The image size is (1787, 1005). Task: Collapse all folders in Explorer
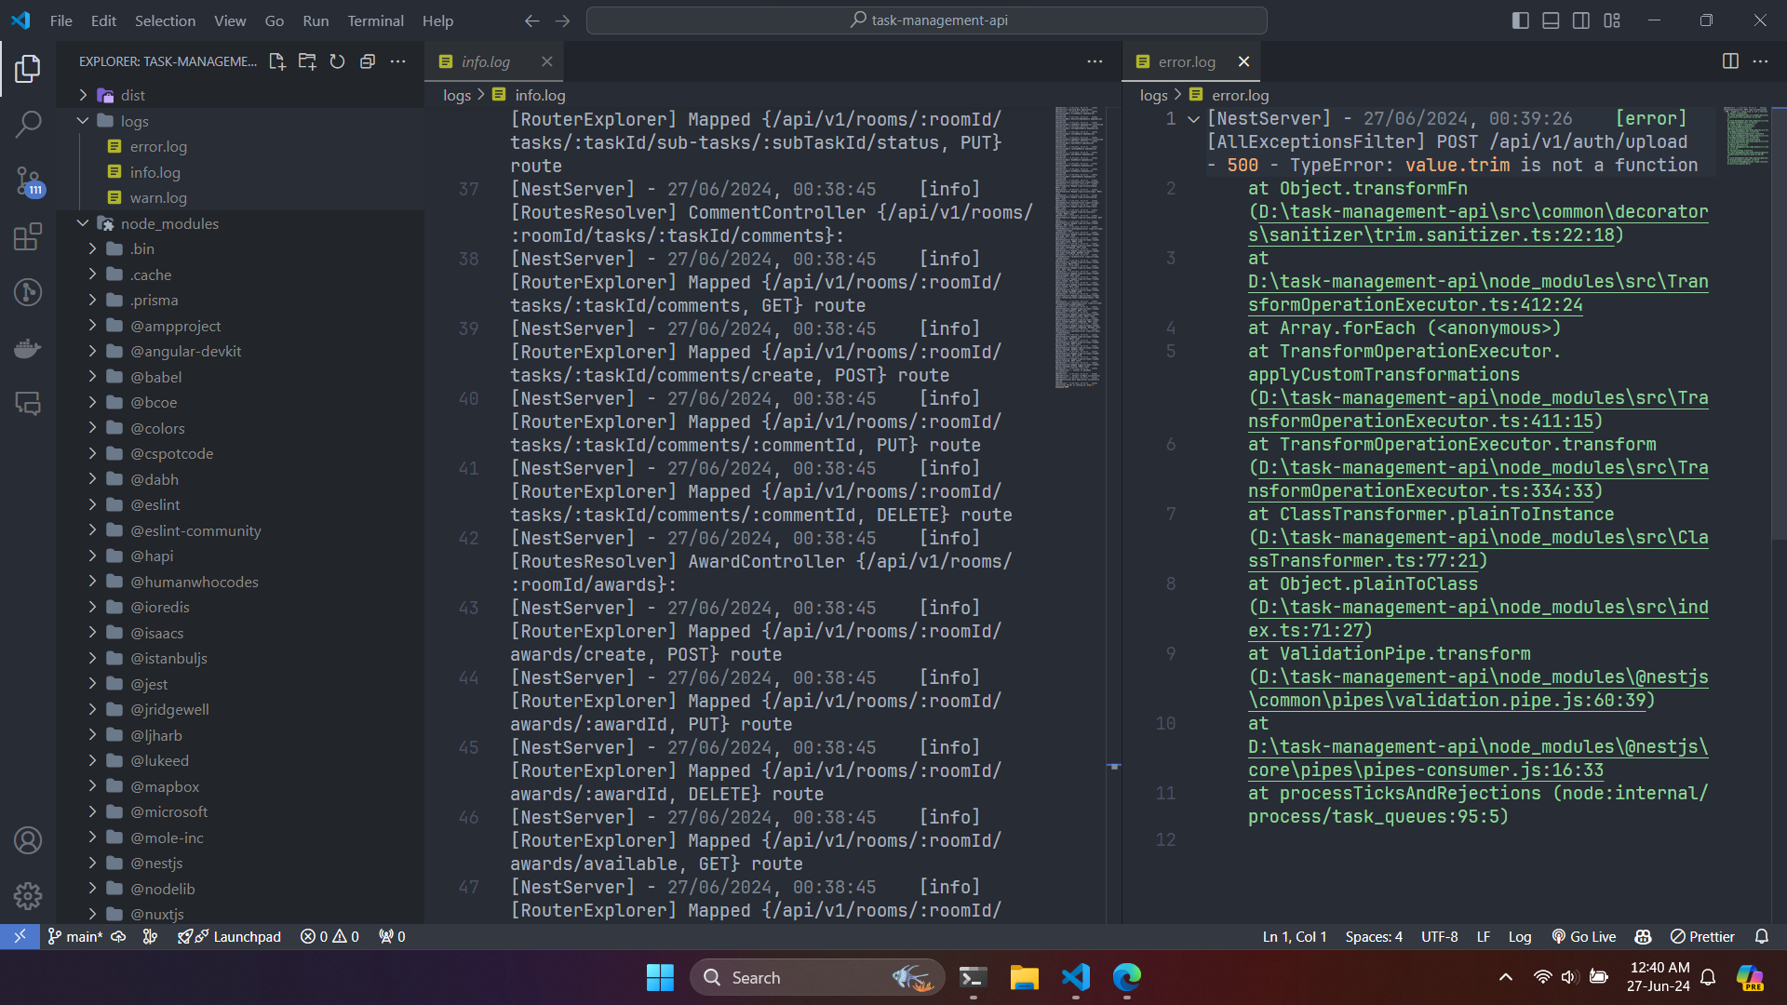tap(368, 61)
